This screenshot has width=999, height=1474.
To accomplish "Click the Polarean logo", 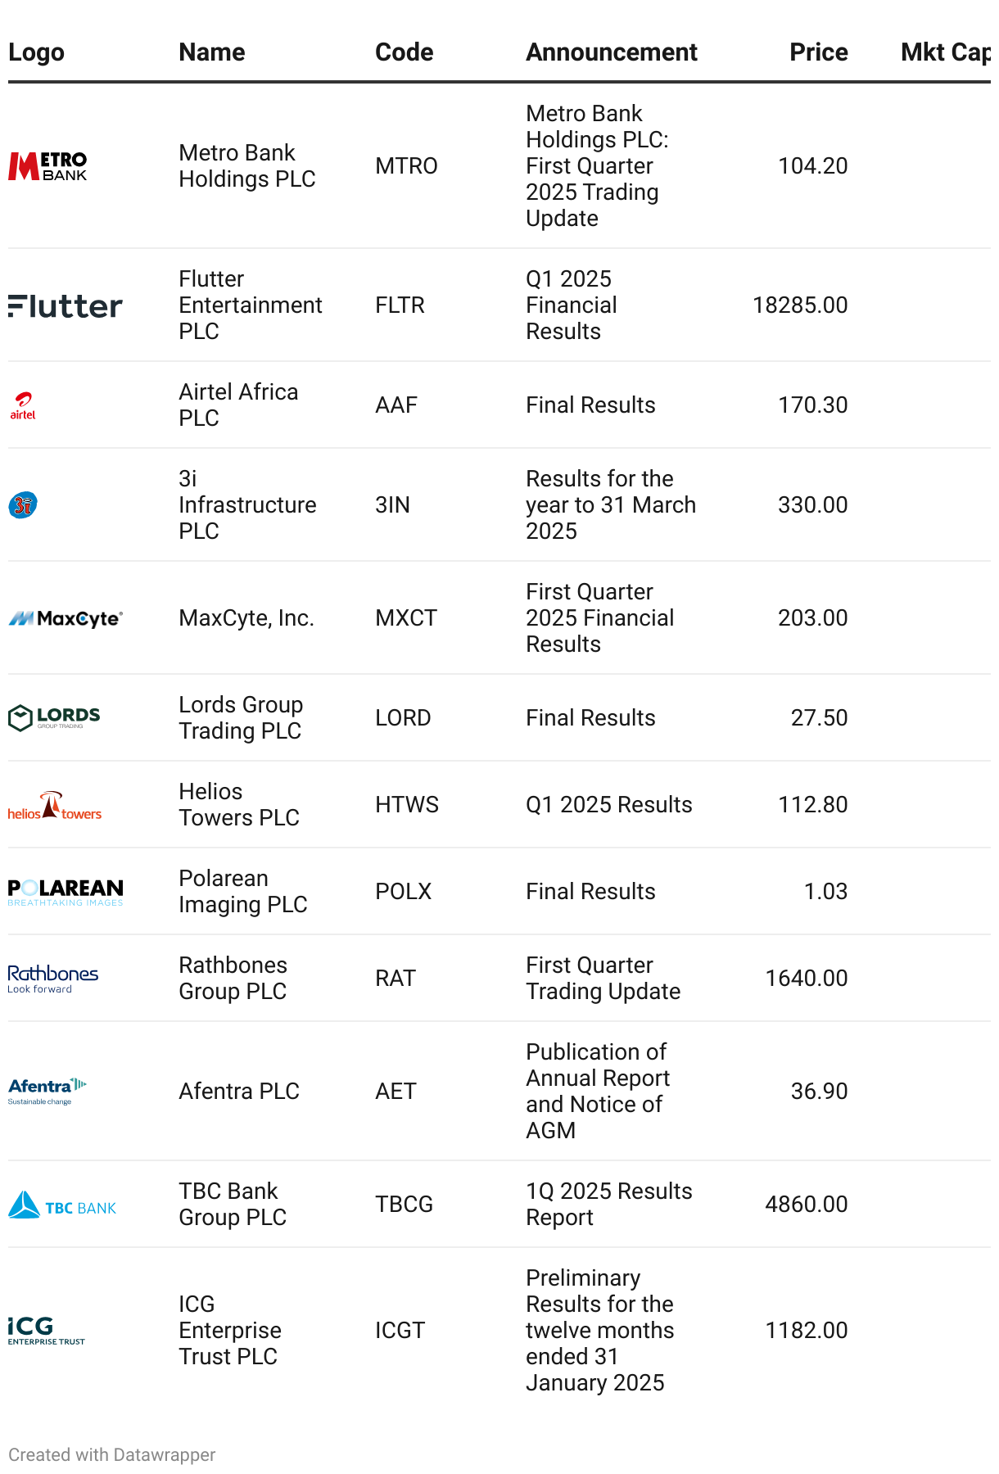I will tap(66, 892).
